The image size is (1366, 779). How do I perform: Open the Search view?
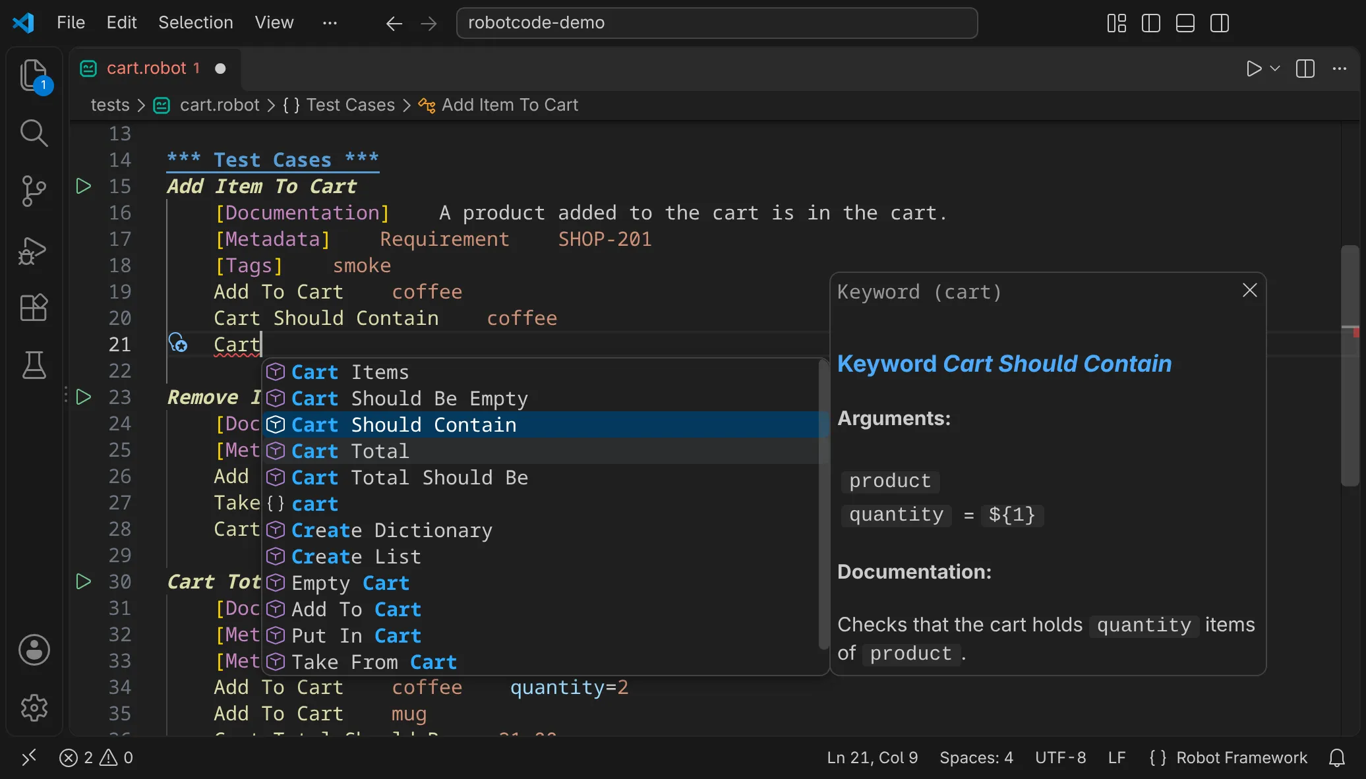pyautogui.click(x=34, y=133)
